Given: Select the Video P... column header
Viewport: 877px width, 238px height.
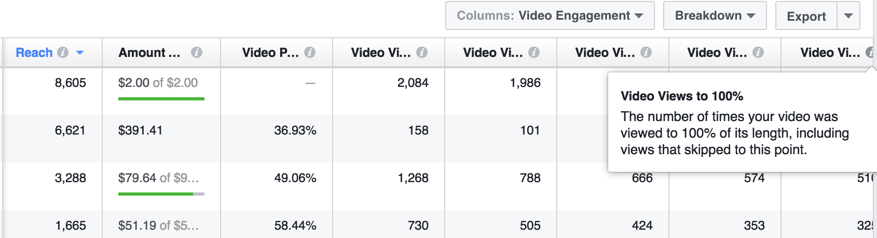Looking at the screenshot, I should coord(270,52).
